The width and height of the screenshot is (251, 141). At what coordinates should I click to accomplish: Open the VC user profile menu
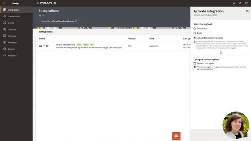pos(246,3)
